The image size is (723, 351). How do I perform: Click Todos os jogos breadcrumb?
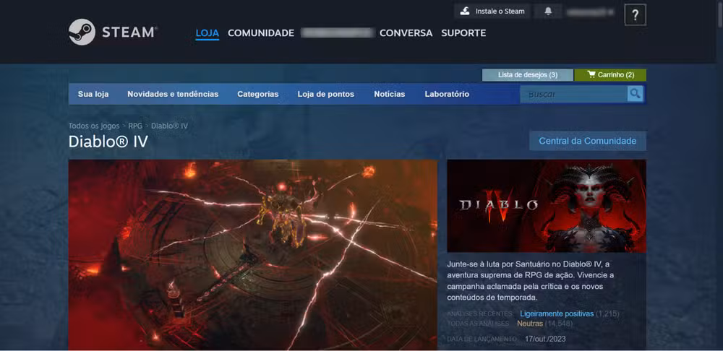pyautogui.click(x=94, y=126)
